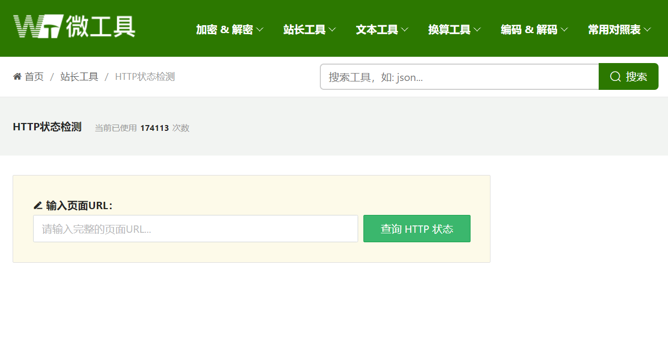Open the 编码 & 解码 menu
This screenshot has height=361, width=668.
[534, 30]
